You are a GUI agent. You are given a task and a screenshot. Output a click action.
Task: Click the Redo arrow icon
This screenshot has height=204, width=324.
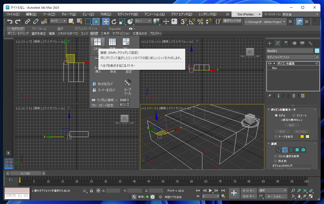tap(18, 21)
